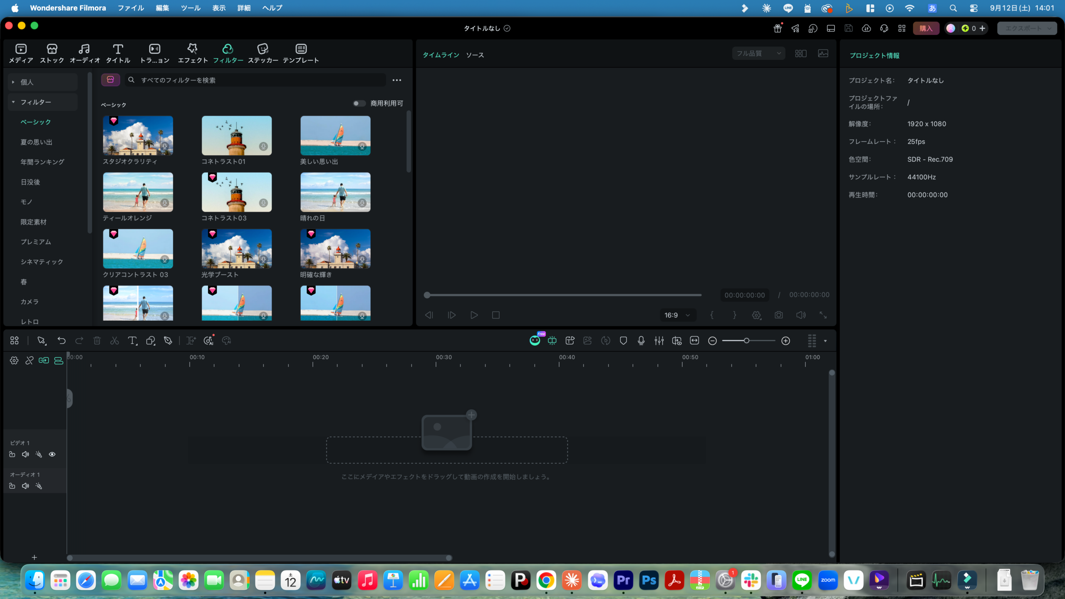Open preview settings gear icon

coord(757,315)
